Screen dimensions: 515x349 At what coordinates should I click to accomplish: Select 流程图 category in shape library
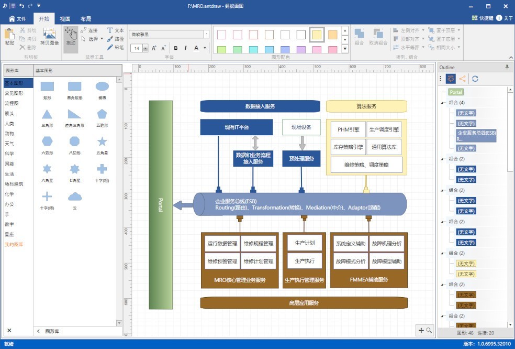pyautogui.click(x=12, y=103)
